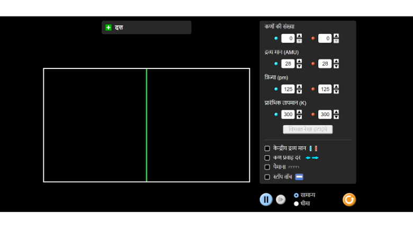Select धीमा slow speed
The image size is (413, 228).
tap(296, 204)
